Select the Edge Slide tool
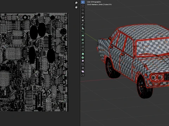The image size is (169, 126). click(83, 64)
